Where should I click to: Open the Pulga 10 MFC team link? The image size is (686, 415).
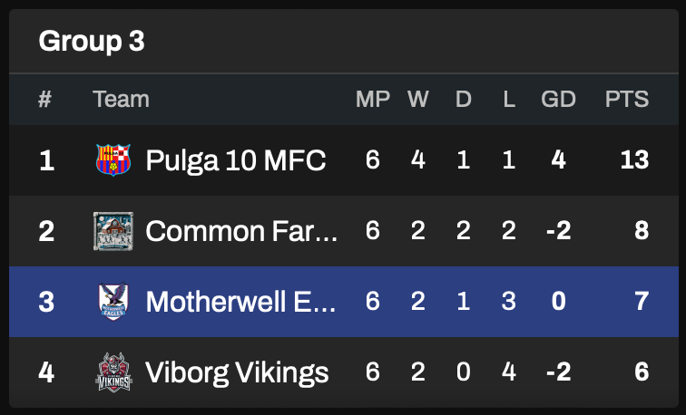[235, 160]
